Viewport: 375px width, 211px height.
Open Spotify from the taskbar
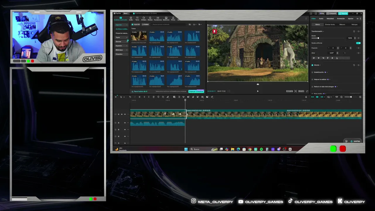[261, 149]
